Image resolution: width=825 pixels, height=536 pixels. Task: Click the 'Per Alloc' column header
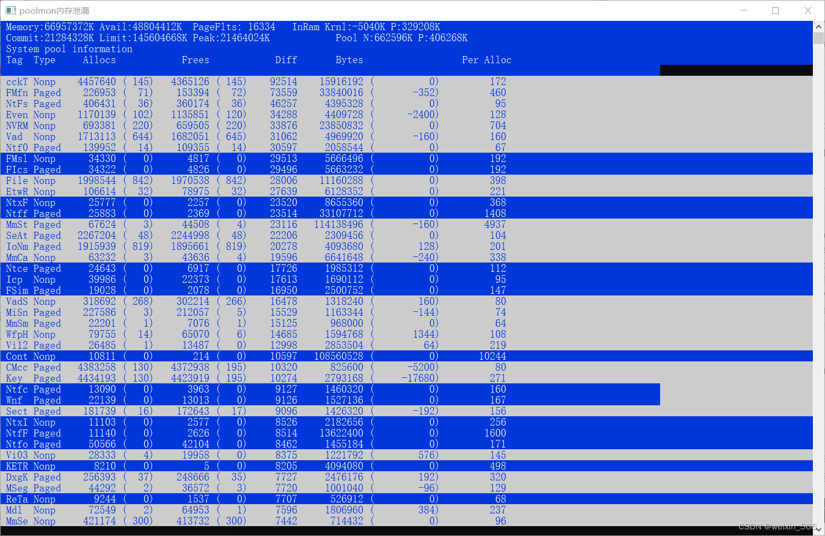487,60
